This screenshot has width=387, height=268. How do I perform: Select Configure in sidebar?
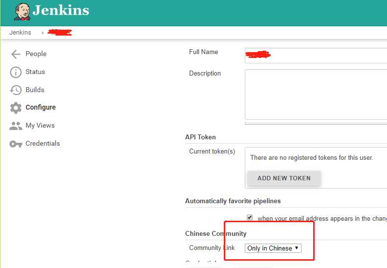point(41,107)
